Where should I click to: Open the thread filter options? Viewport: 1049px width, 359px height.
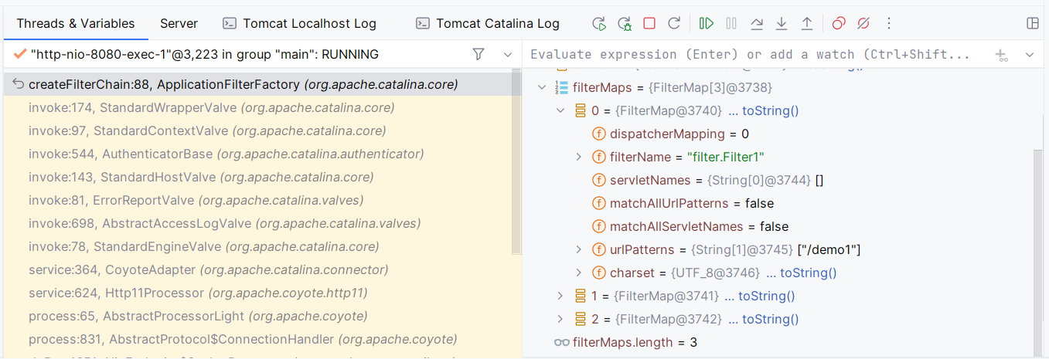tap(479, 55)
